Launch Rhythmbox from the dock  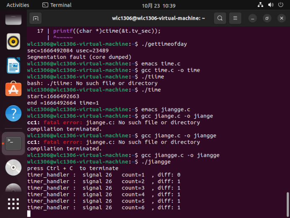point(13,41)
